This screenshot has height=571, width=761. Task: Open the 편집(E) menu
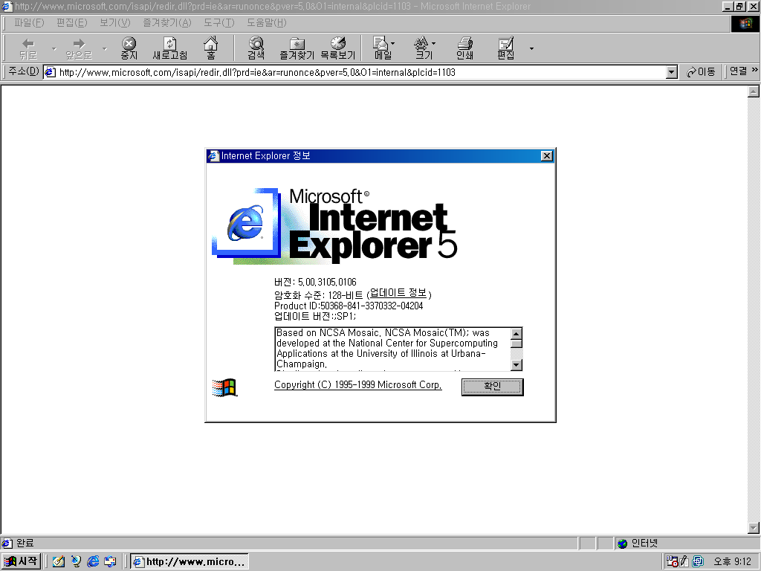(71, 23)
